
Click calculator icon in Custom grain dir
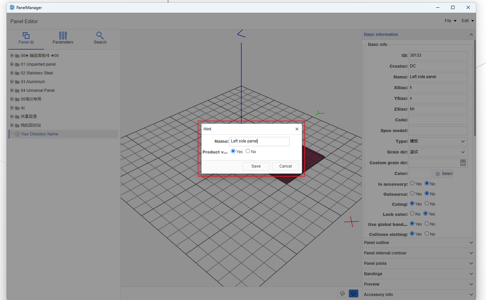463,163
